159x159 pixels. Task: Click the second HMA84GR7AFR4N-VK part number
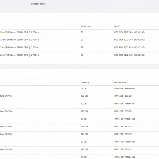pos(124,104)
